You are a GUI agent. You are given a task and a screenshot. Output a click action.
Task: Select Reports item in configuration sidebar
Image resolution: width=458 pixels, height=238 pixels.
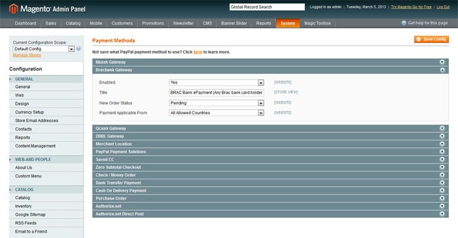(46, 138)
